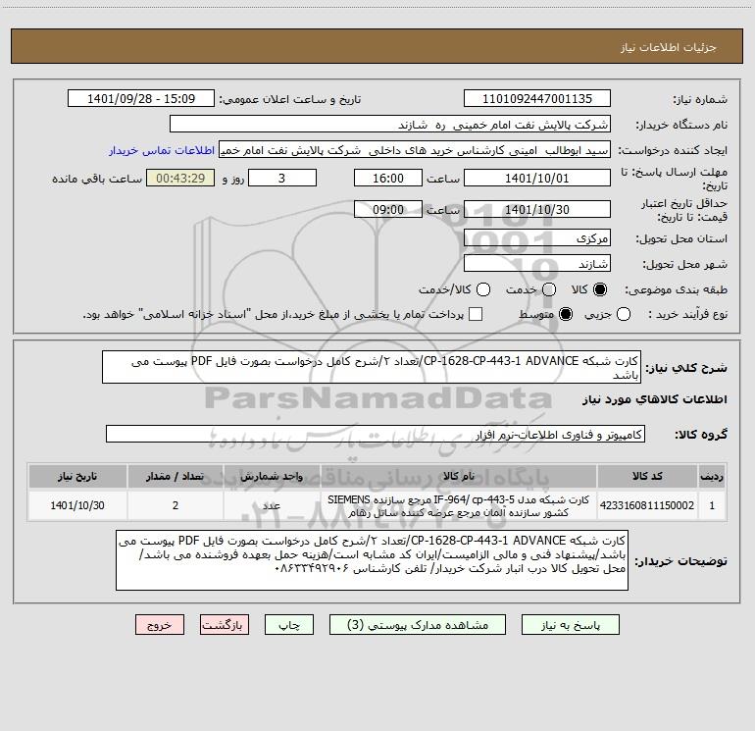Click the remaining time counter 00:43:29
Viewport: 755px width, 731px height.
pos(180,179)
